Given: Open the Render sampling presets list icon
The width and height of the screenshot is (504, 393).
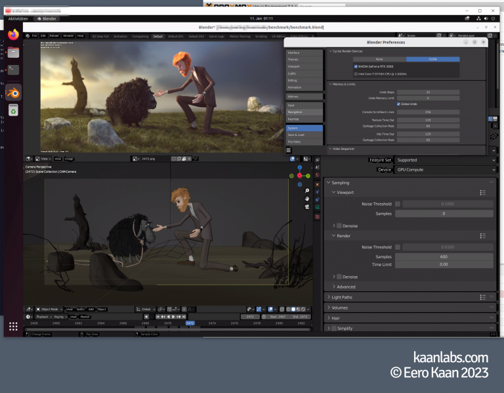Looking at the screenshot, I should coord(482,235).
